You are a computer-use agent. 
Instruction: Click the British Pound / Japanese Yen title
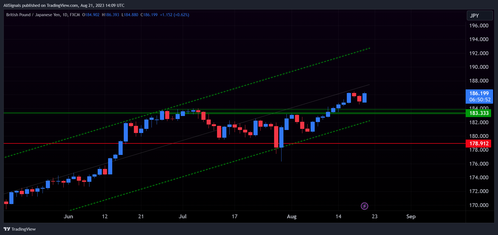point(33,15)
